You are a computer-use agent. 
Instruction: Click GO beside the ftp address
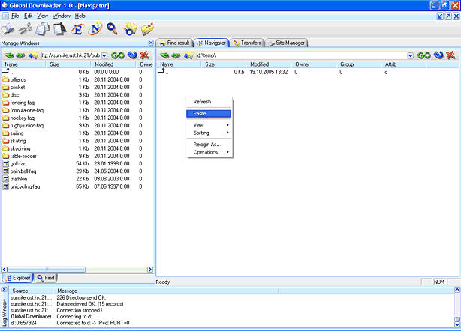[x=118, y=55]
